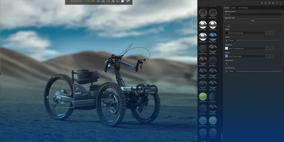This screenshot has height=142, width=284.
Task: Import an appearance file from the palette toolbar
Action: (x=266, y=3)
